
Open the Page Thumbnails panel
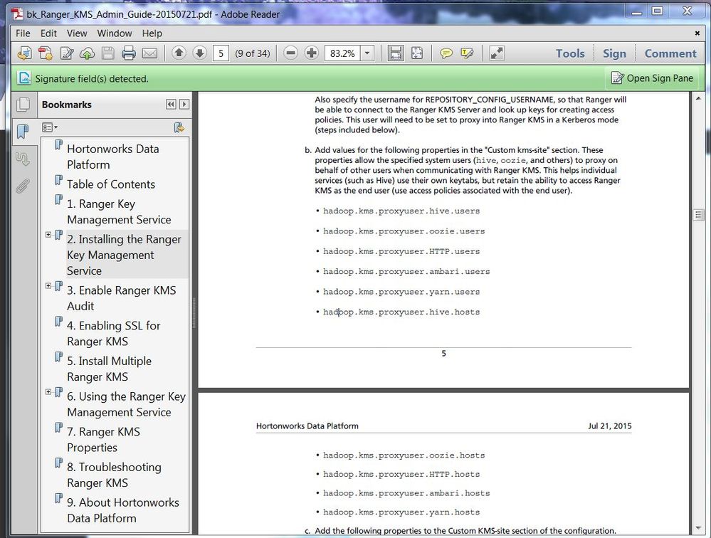click(x=23, y=105)
